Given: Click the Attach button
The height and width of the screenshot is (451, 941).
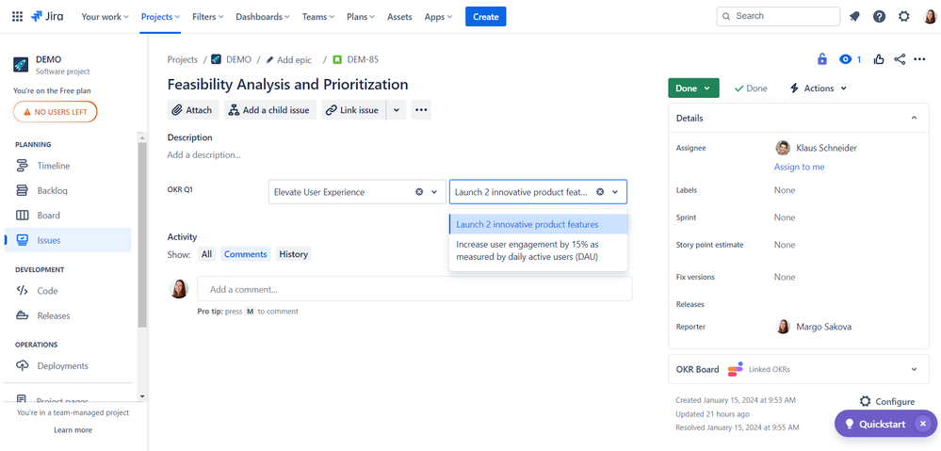Looking at the screenshot, I should (x=192, y=110).
